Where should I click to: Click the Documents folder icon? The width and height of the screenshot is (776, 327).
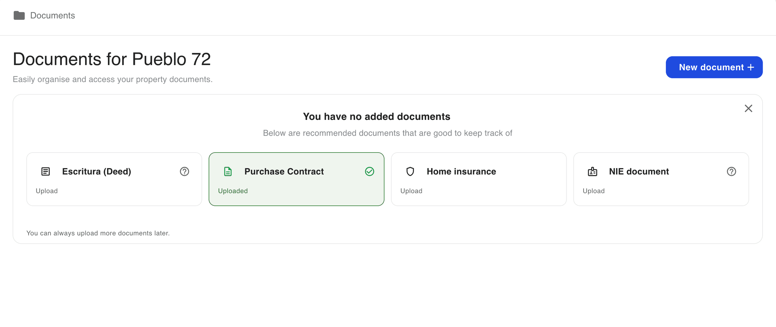pos(19,15)
